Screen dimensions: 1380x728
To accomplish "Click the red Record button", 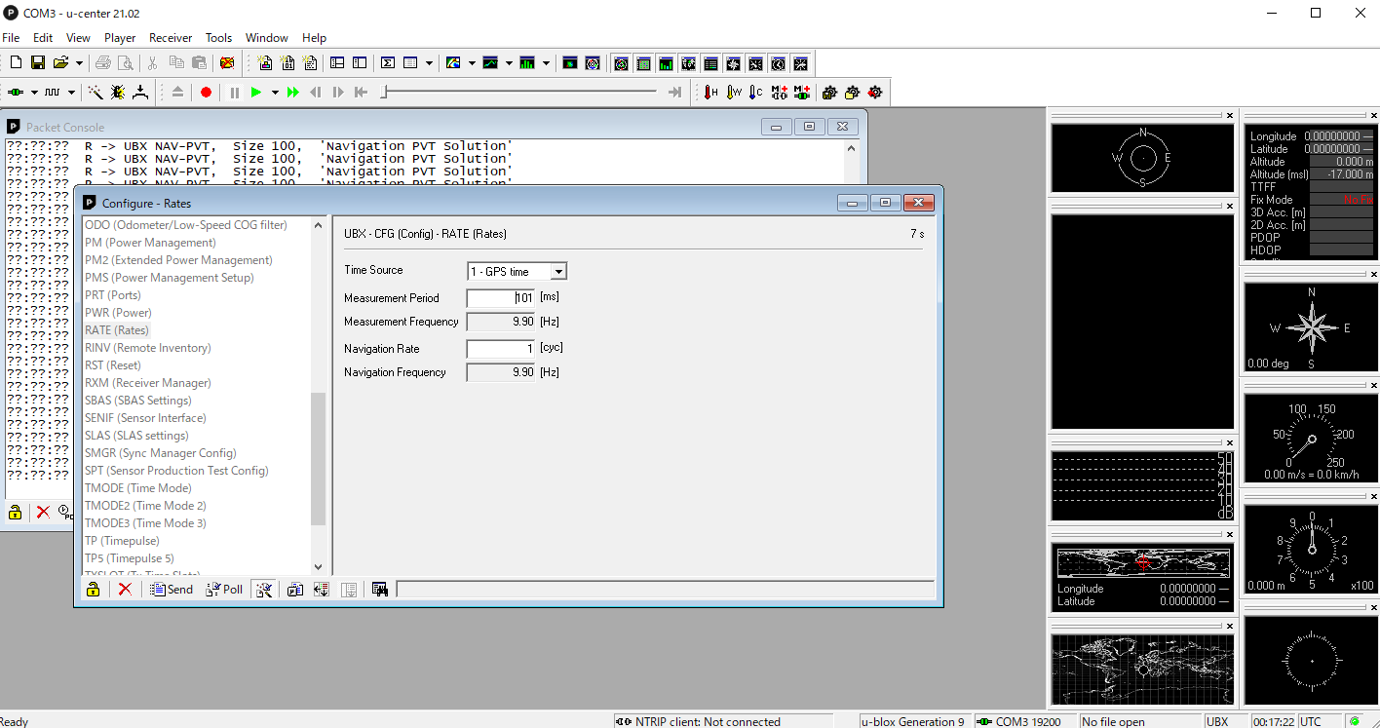I will click(x=206, y=92).
